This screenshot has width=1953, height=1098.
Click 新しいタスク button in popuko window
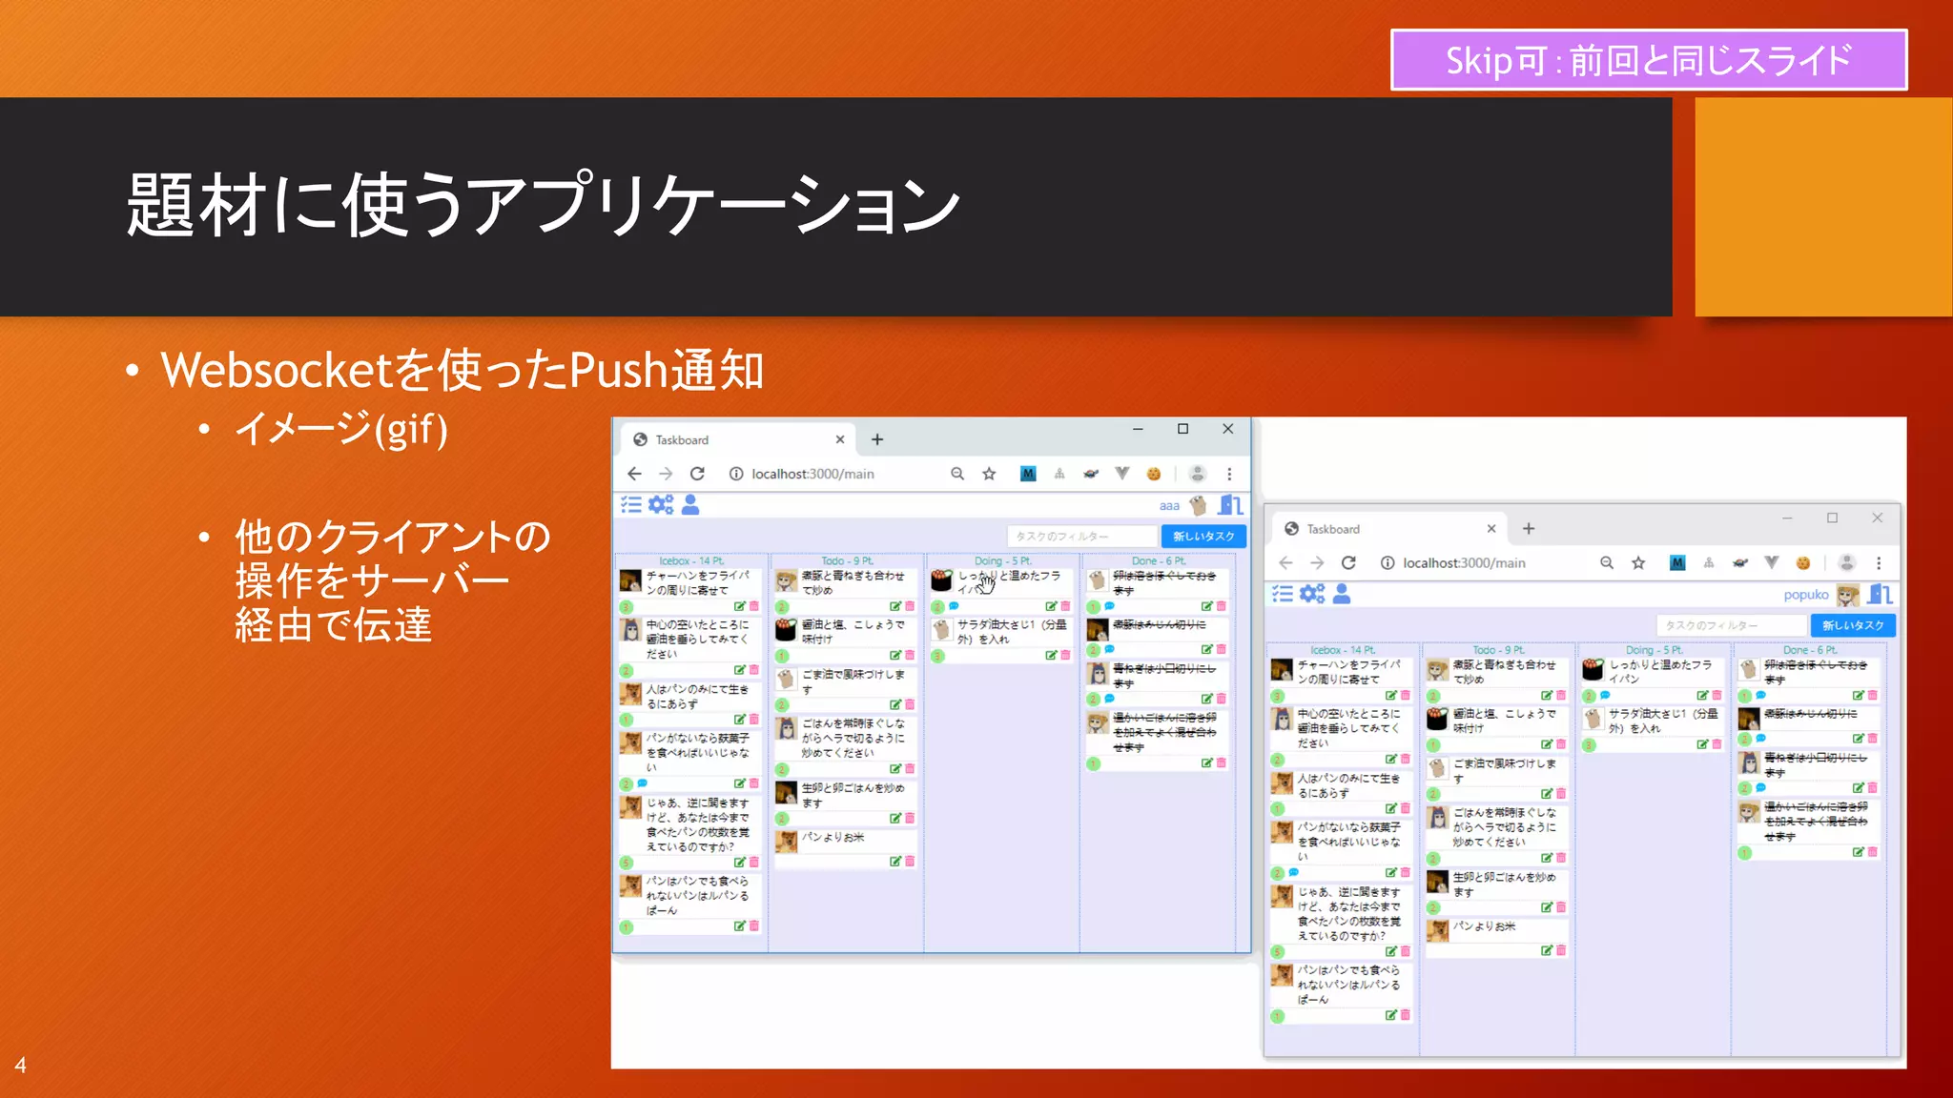tap(1853, 625)
